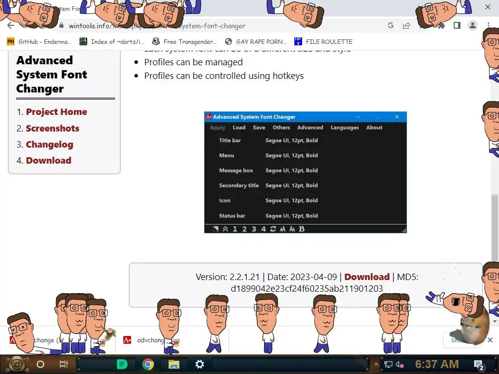Open the network icon in system tray
This screenshot has height=374, width=499.
pyautogui.click(x=388, y=365)
